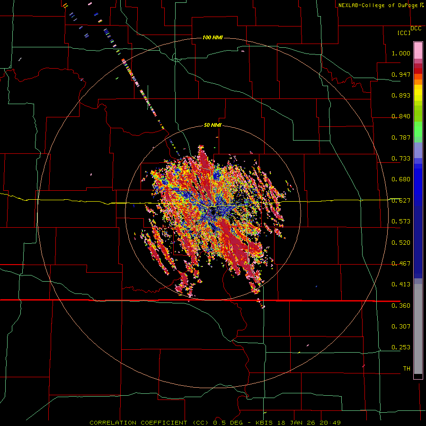This screenshot has height=426, width=426.
Task: Click the TH threshold label
Action: click(x=407, y=369)
